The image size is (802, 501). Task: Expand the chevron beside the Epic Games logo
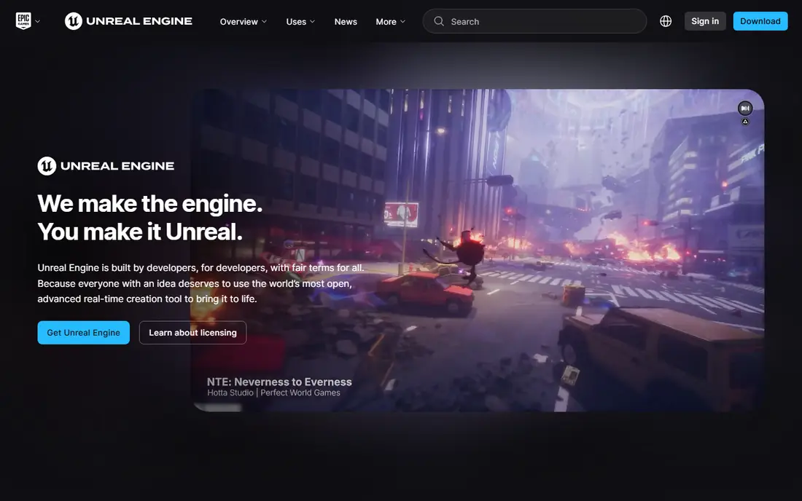pos(37,21)
